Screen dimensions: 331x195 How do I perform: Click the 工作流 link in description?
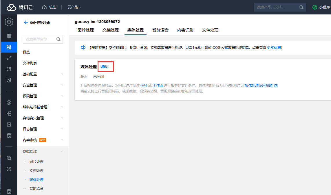pyautogui.click(x=158, y=86)
